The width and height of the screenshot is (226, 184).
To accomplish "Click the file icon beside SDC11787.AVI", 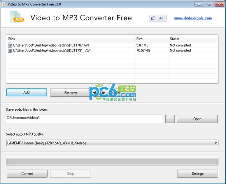I will [x=10, y=45].
